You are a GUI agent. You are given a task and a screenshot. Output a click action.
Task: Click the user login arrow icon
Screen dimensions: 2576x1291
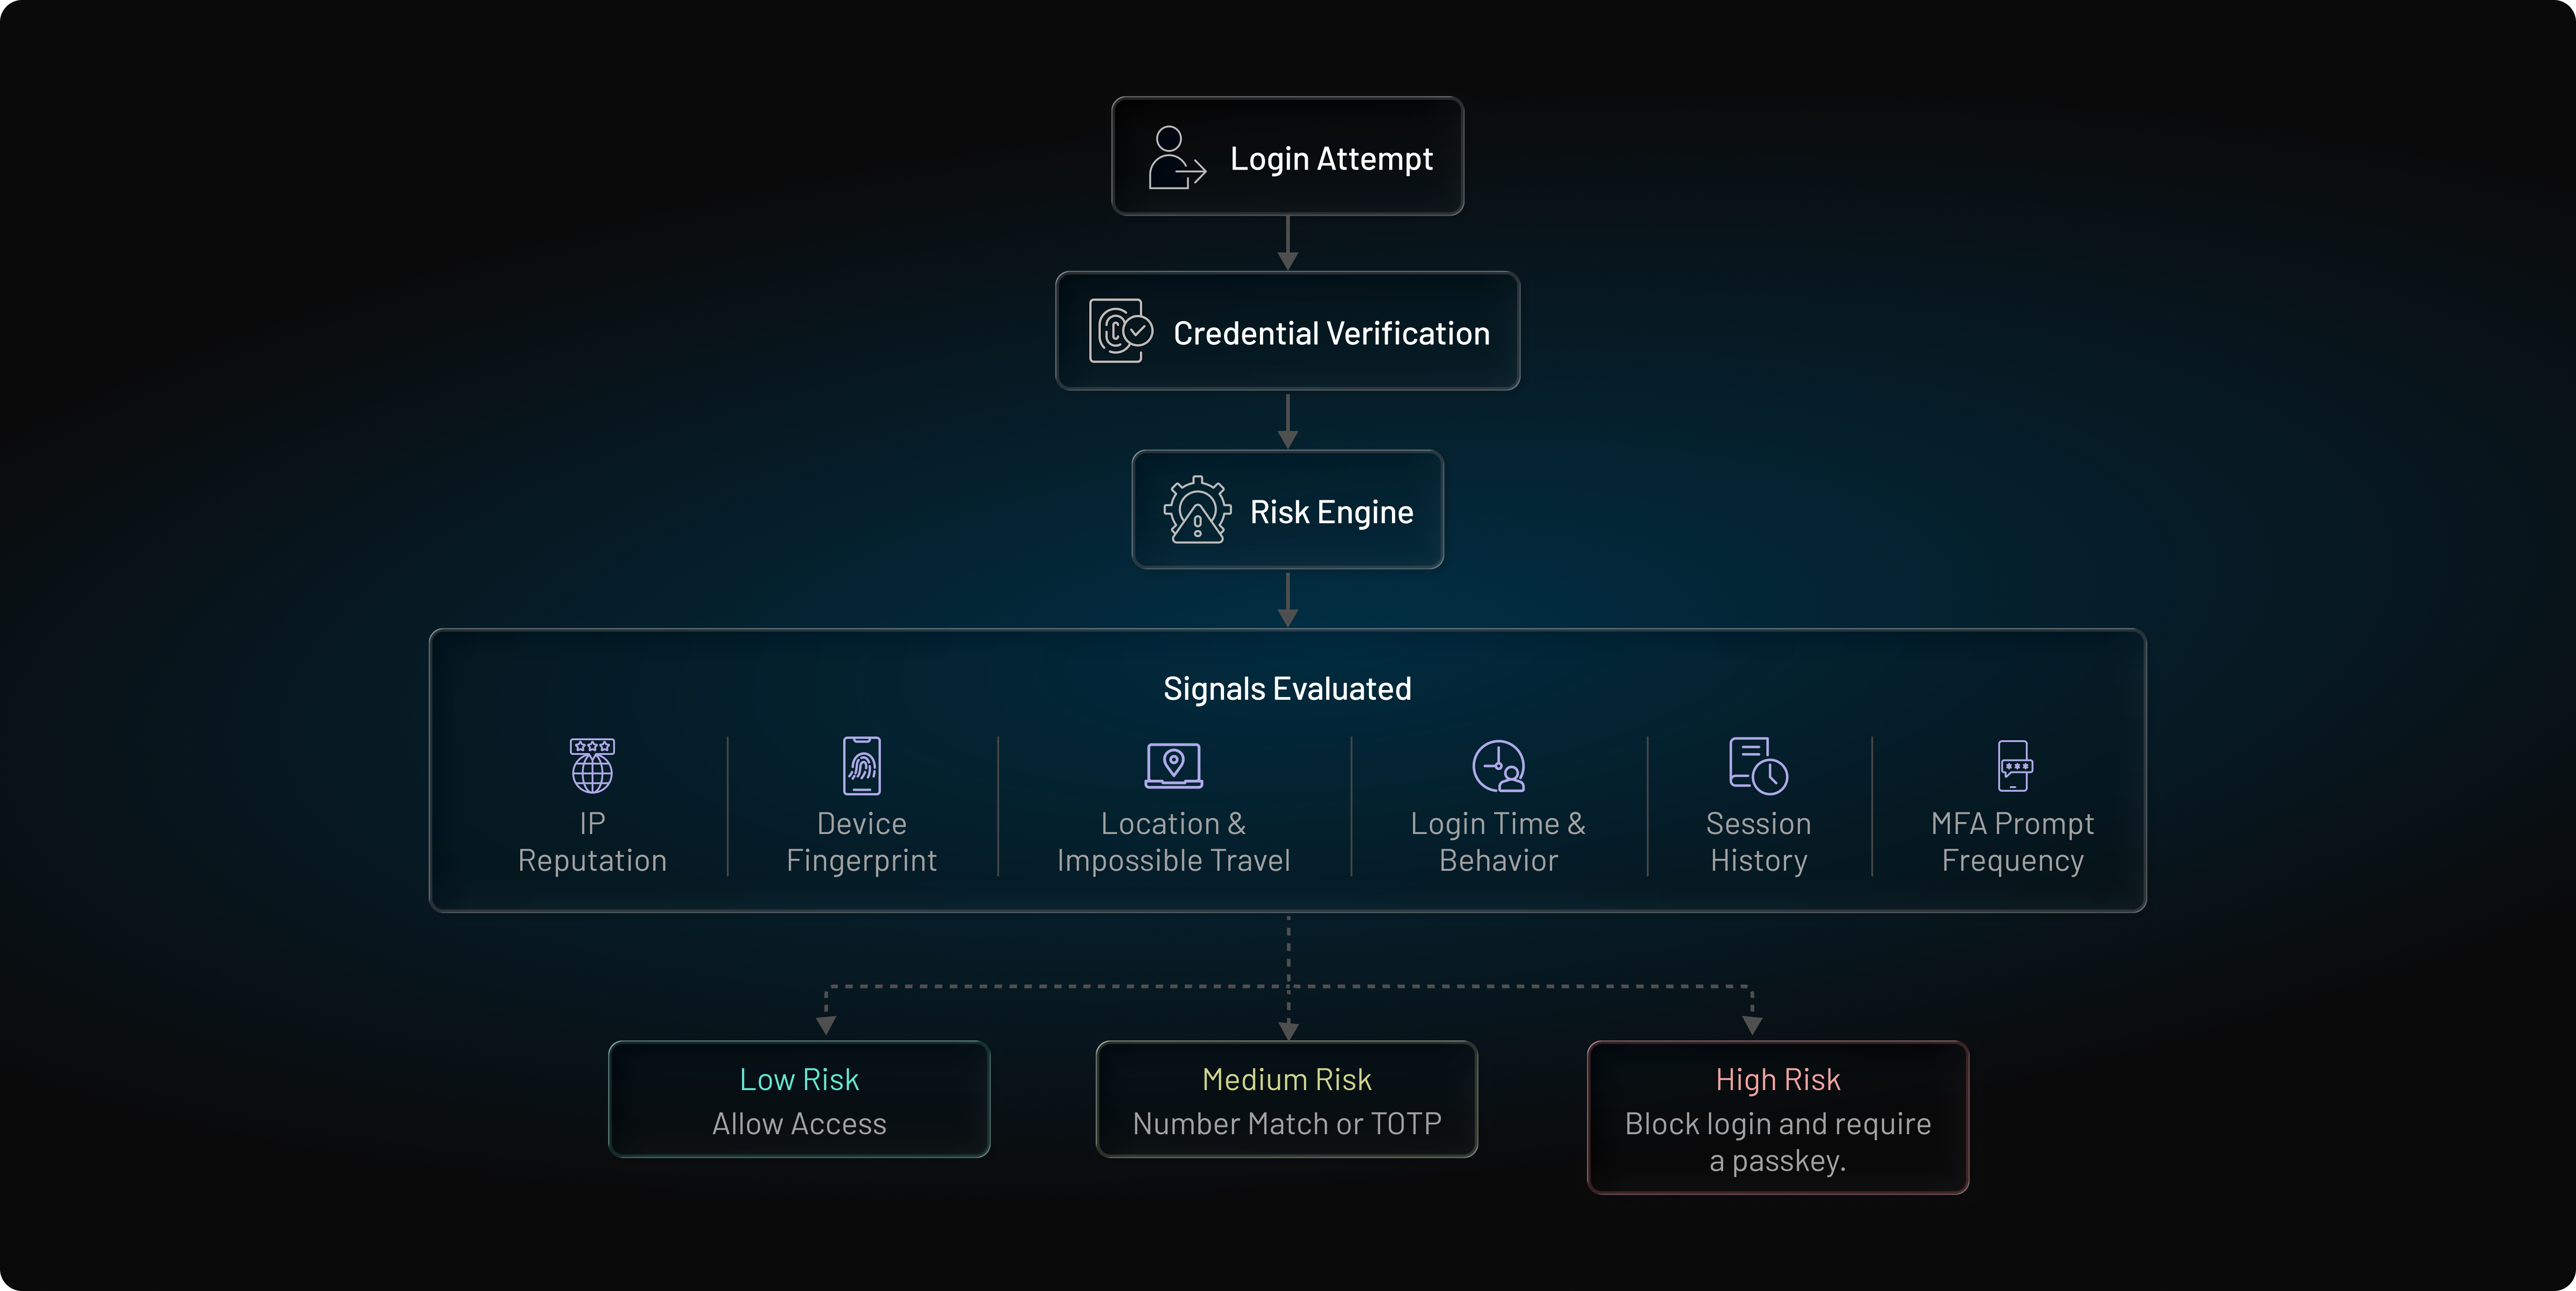[x=1177, y=157]
